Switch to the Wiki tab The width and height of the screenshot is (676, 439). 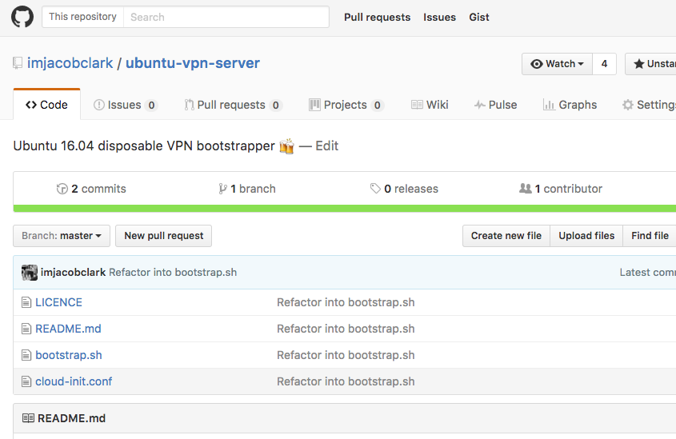pos(430,105)
